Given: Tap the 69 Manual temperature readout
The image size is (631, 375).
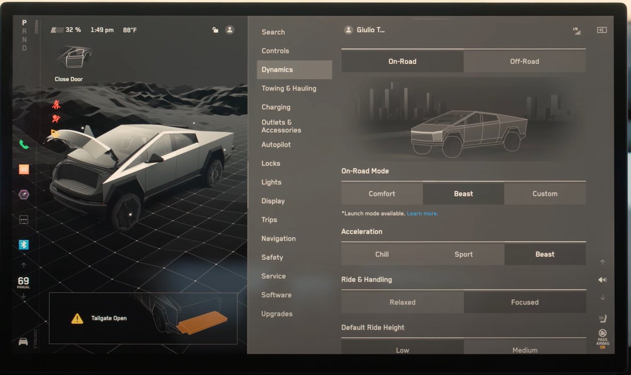Looking at the screenshot, I should 24,282.
